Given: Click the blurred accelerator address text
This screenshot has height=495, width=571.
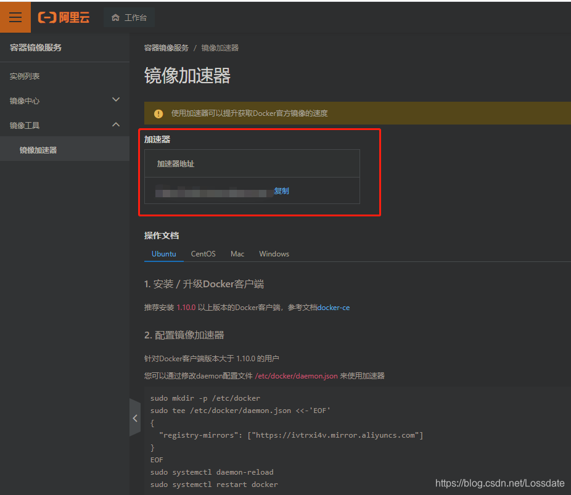Looking at the screenshot, I should (x=214, y=191).
